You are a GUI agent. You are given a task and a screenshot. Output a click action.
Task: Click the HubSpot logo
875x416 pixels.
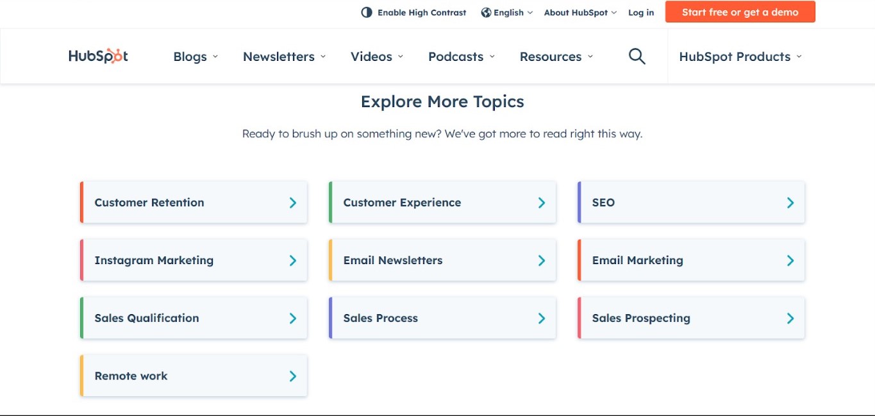98,56
